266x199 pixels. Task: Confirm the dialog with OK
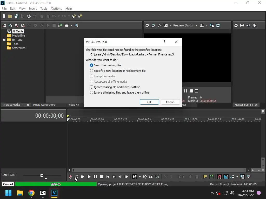click(149, 102)
